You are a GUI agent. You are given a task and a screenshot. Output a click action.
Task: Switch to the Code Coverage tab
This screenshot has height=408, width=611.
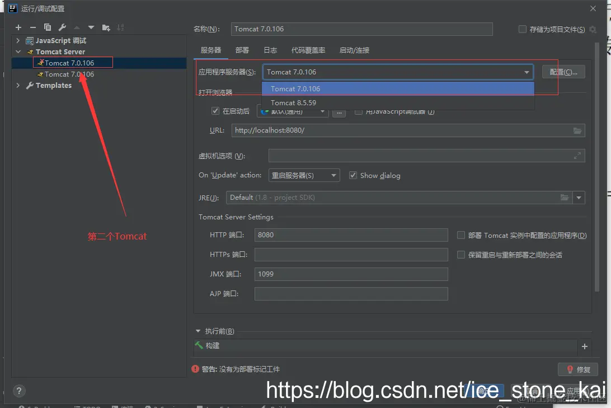point(308,50)
